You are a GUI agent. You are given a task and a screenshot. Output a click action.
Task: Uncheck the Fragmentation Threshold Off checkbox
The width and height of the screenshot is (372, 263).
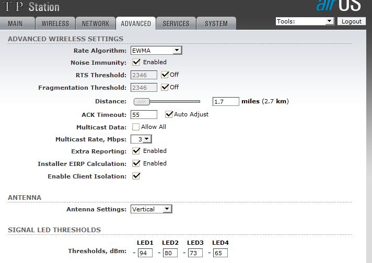tap(165, 87)
